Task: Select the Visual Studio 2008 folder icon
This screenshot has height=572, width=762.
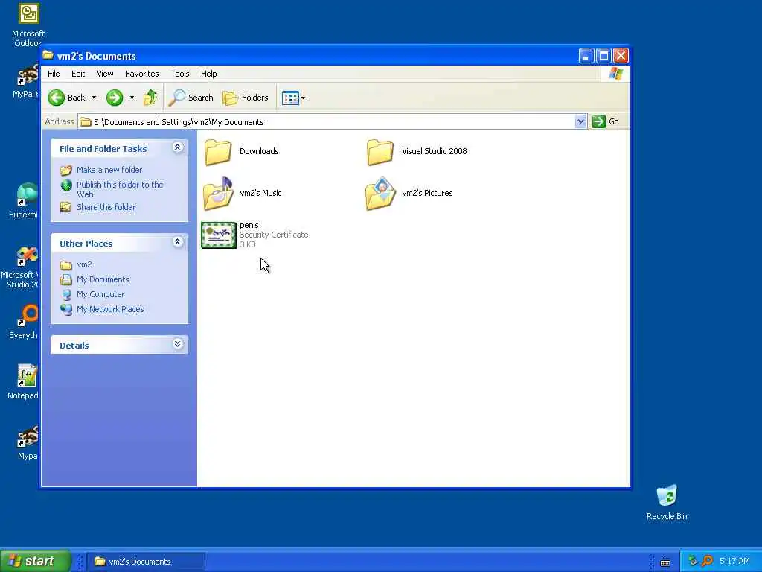Action: pos(380,152)
